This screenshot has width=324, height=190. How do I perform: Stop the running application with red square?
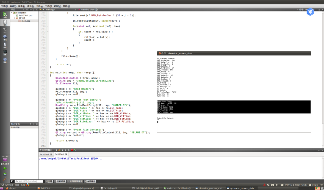click(x=72, y=150)
